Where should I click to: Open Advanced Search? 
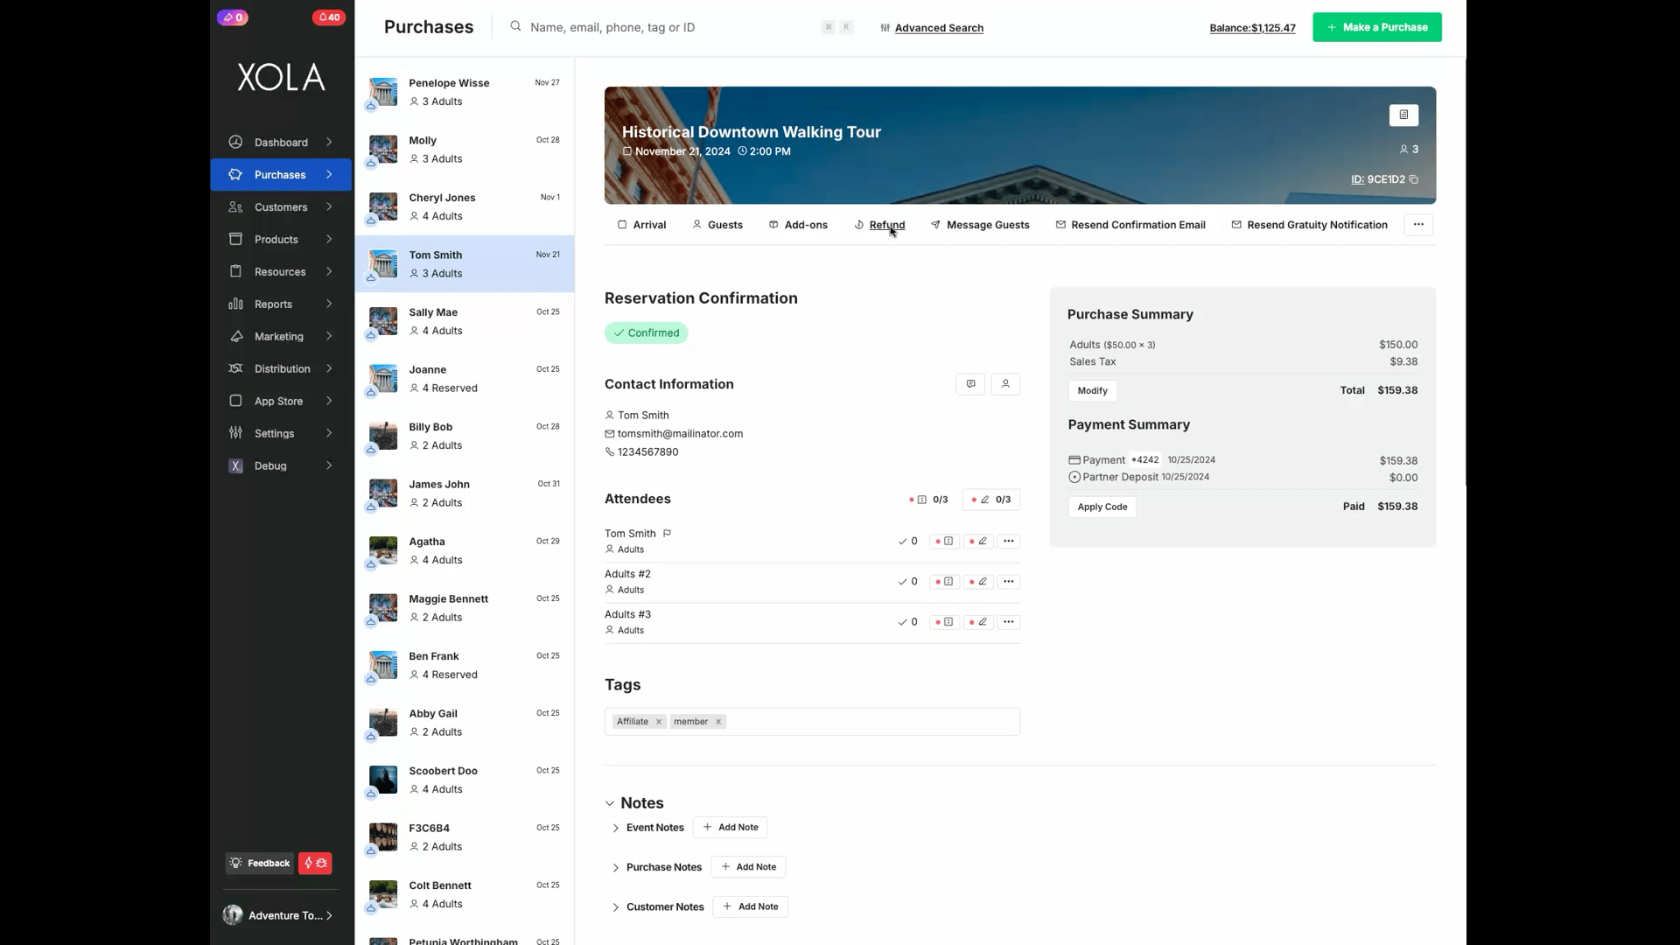click(932, 28)
